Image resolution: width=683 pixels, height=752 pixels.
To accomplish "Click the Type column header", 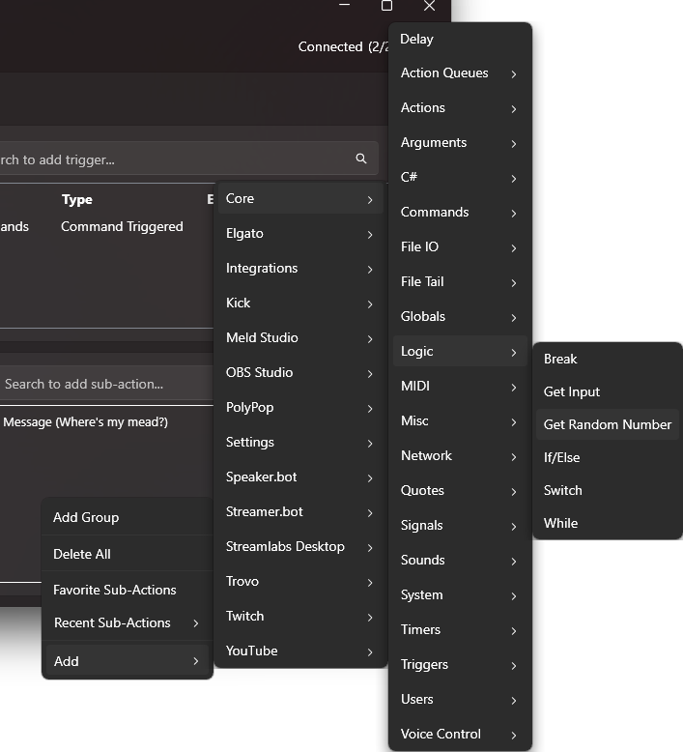I will coord(76,199).
